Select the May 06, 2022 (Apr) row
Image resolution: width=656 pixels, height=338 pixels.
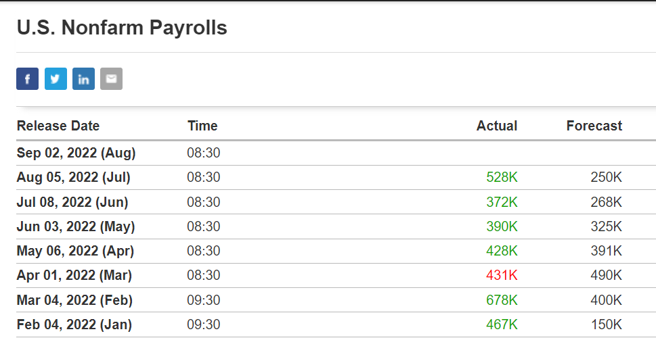[x=336, y=251]
